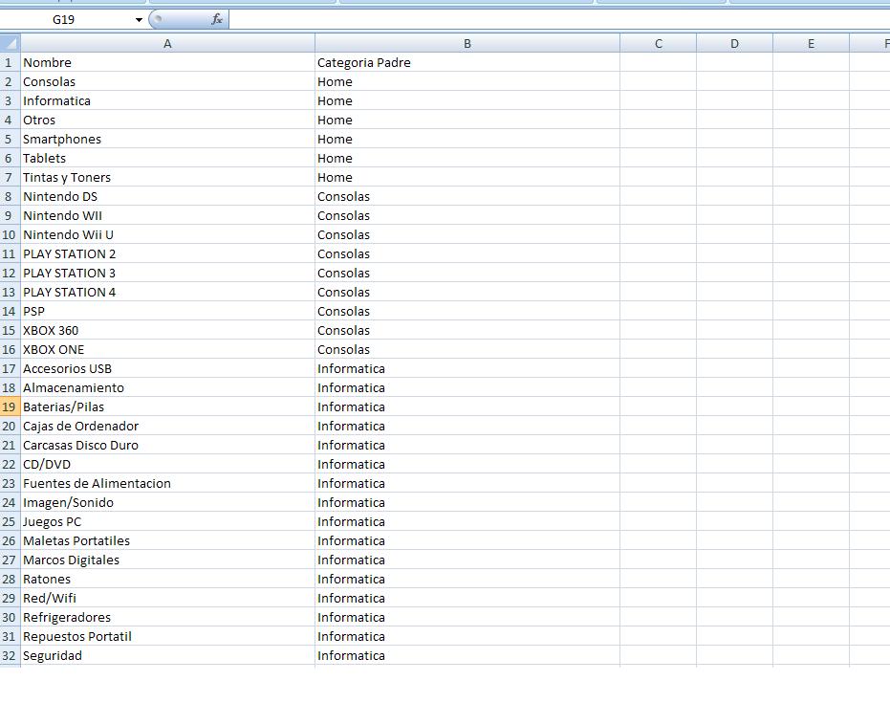Select the 'Baterias/Pilas' cell
The height and width of the screenshot is (725, 890).
(x=167, y=407)
